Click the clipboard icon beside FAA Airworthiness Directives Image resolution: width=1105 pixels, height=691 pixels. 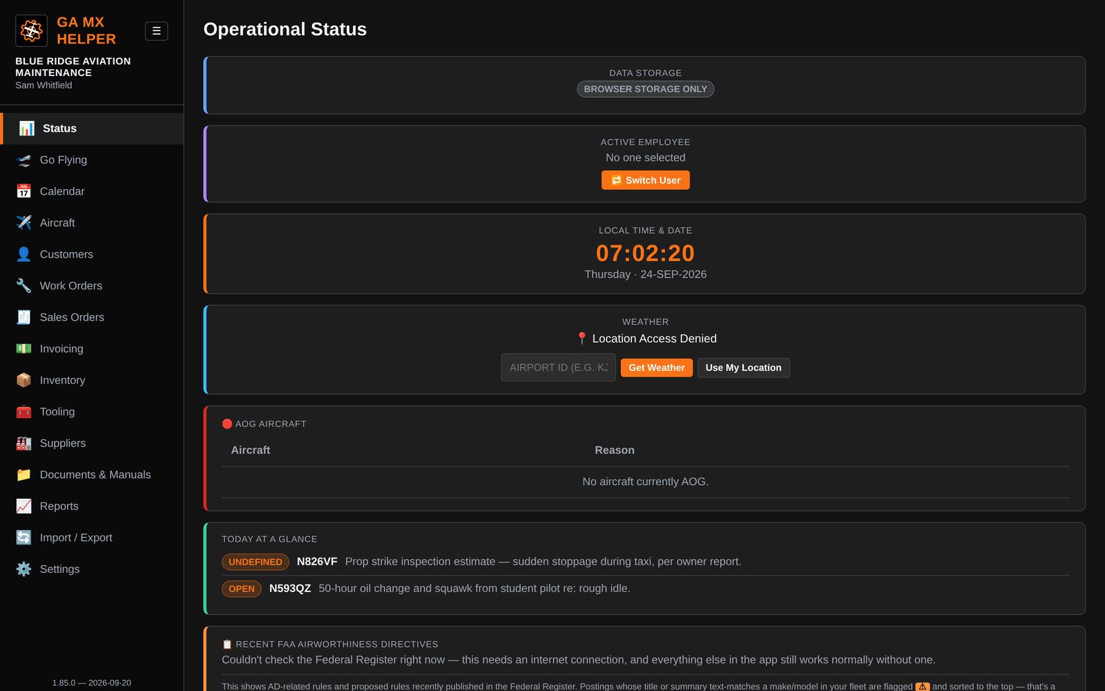click(227, 645)
